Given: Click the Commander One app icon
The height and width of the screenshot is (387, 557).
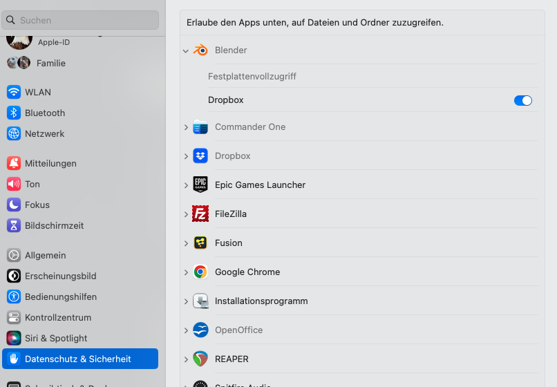Looking at the screenshot, I should [x=200, y=127].
